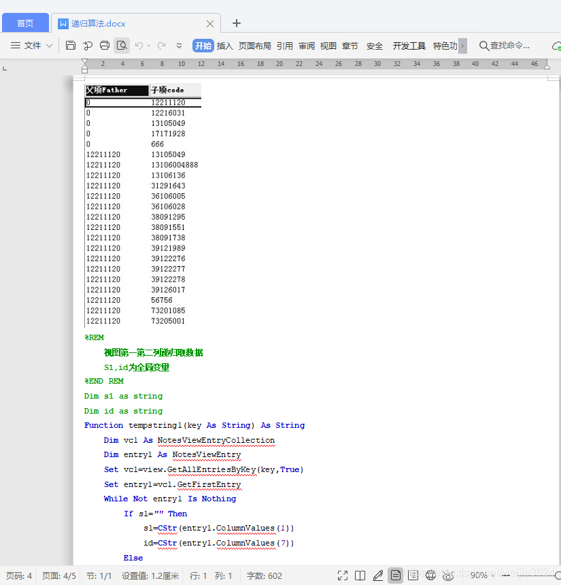Switch to the 开始 ribbon tab
This screenshot has width=561, height=585.
(x=203, y=46)
